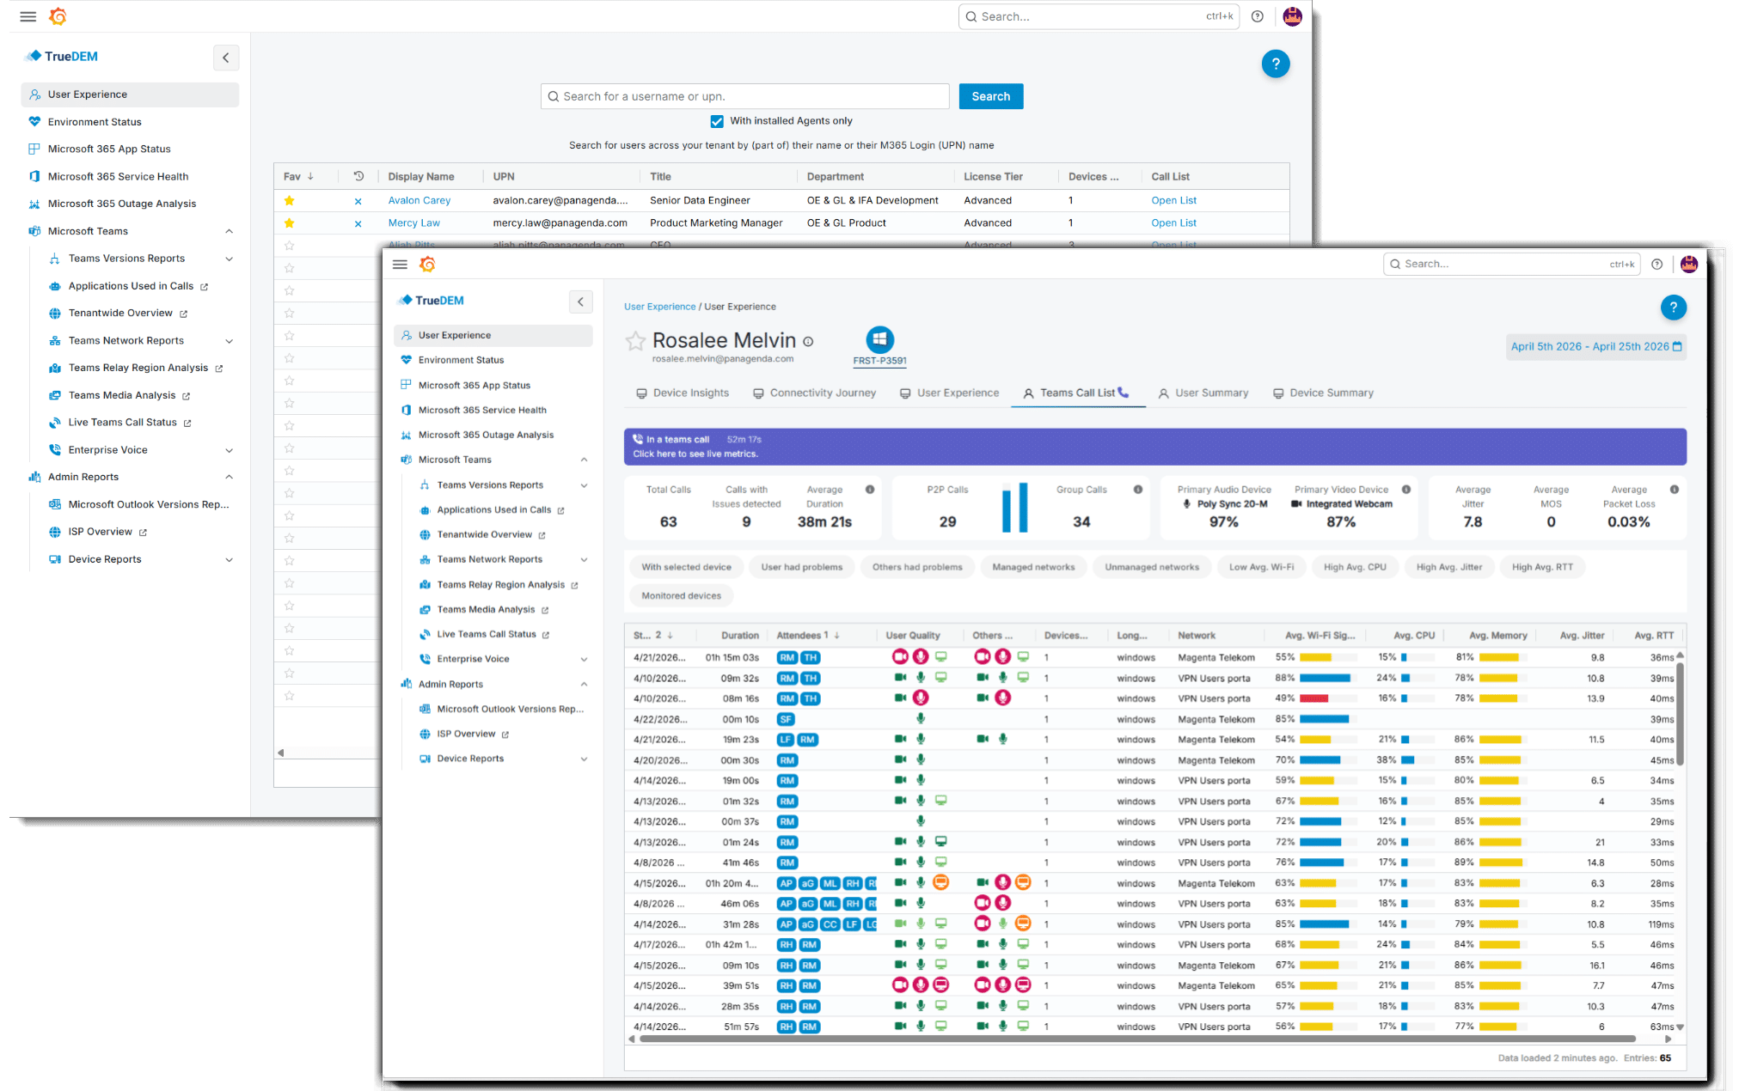Click the Search button for usernames
Viewport: 1739px width, 1091px height.
(991, 96)
